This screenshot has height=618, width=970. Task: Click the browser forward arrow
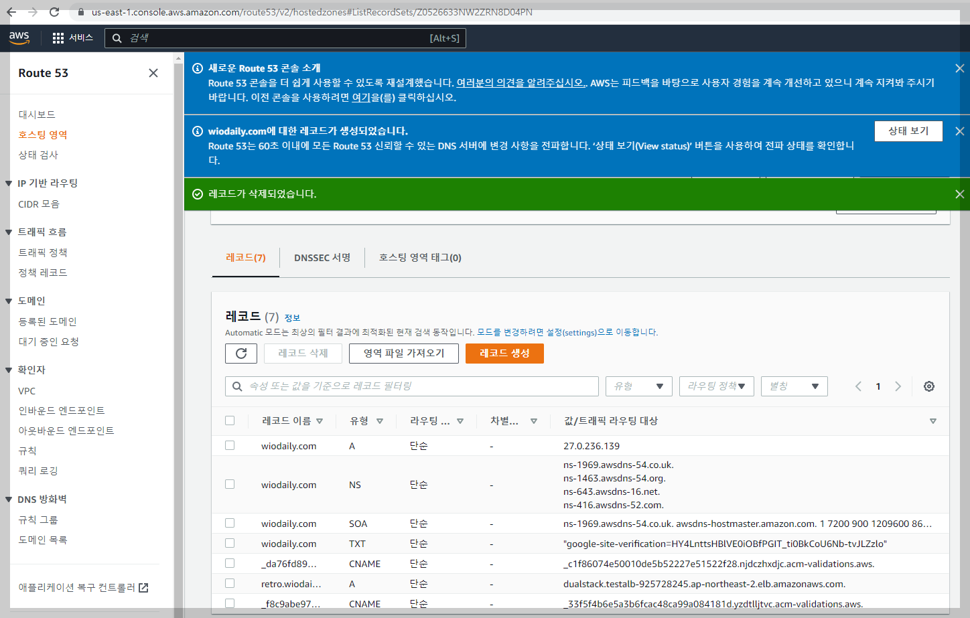coord(33,12)
